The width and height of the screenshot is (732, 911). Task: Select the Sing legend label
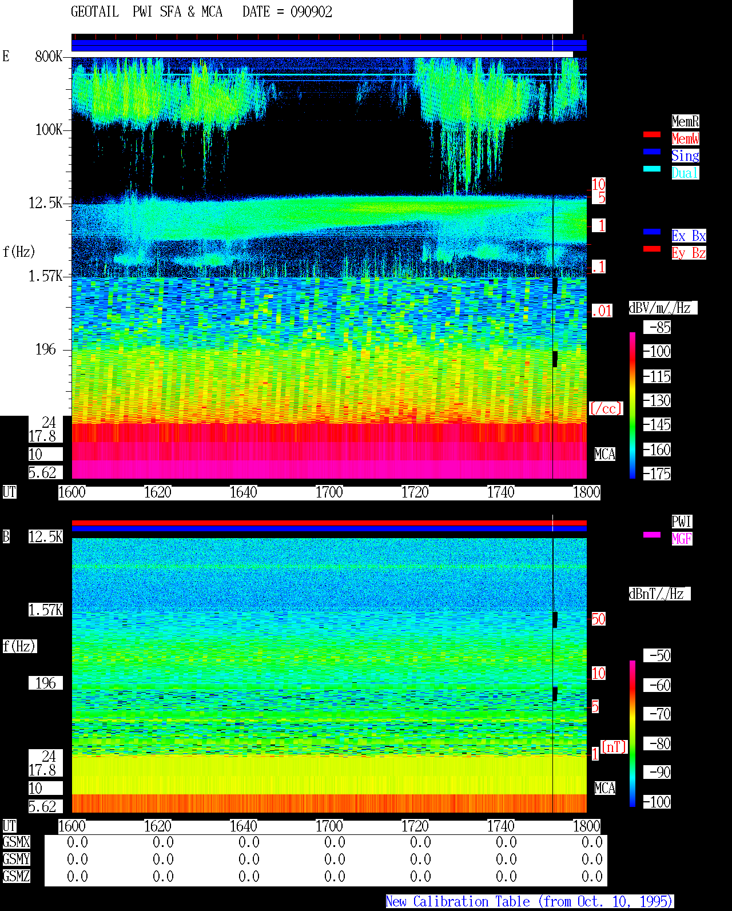[685, 156]
